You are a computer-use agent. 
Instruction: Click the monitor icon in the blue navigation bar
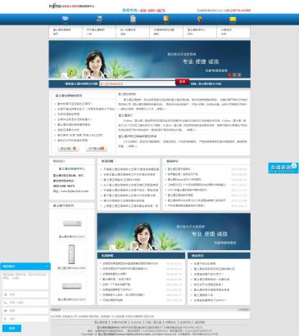click(x=66, y=19)
